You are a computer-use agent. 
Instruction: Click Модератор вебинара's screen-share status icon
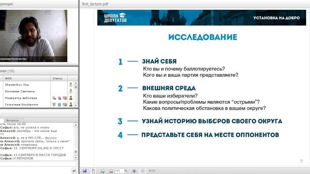pyautogui.click(x=65, y=98)
